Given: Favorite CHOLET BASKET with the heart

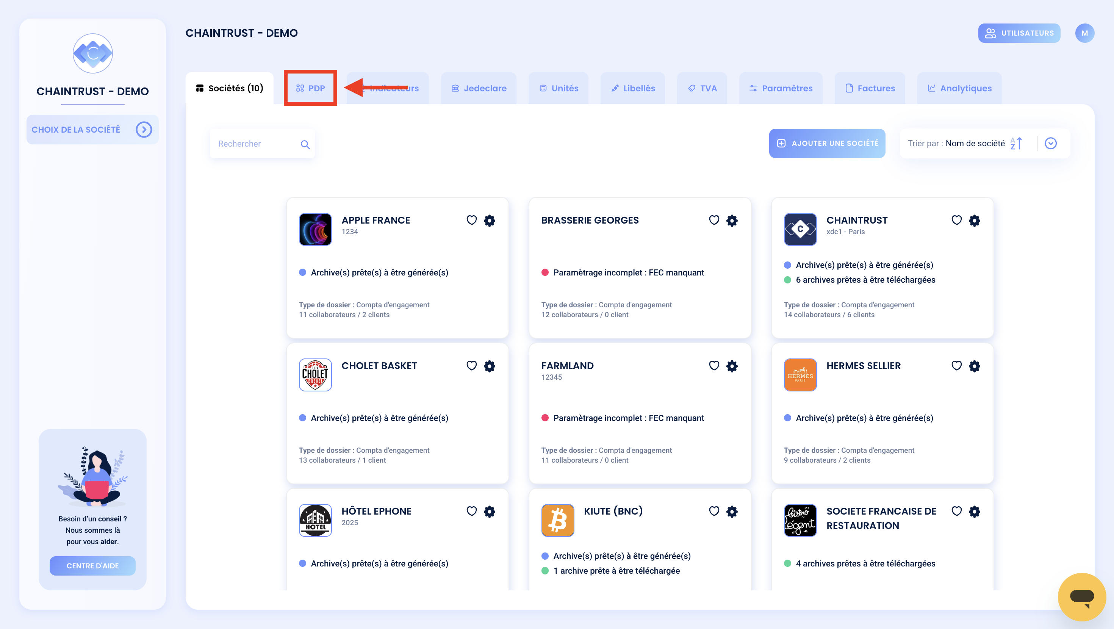Looking at the screenshot, I should (x=471, y=366).
